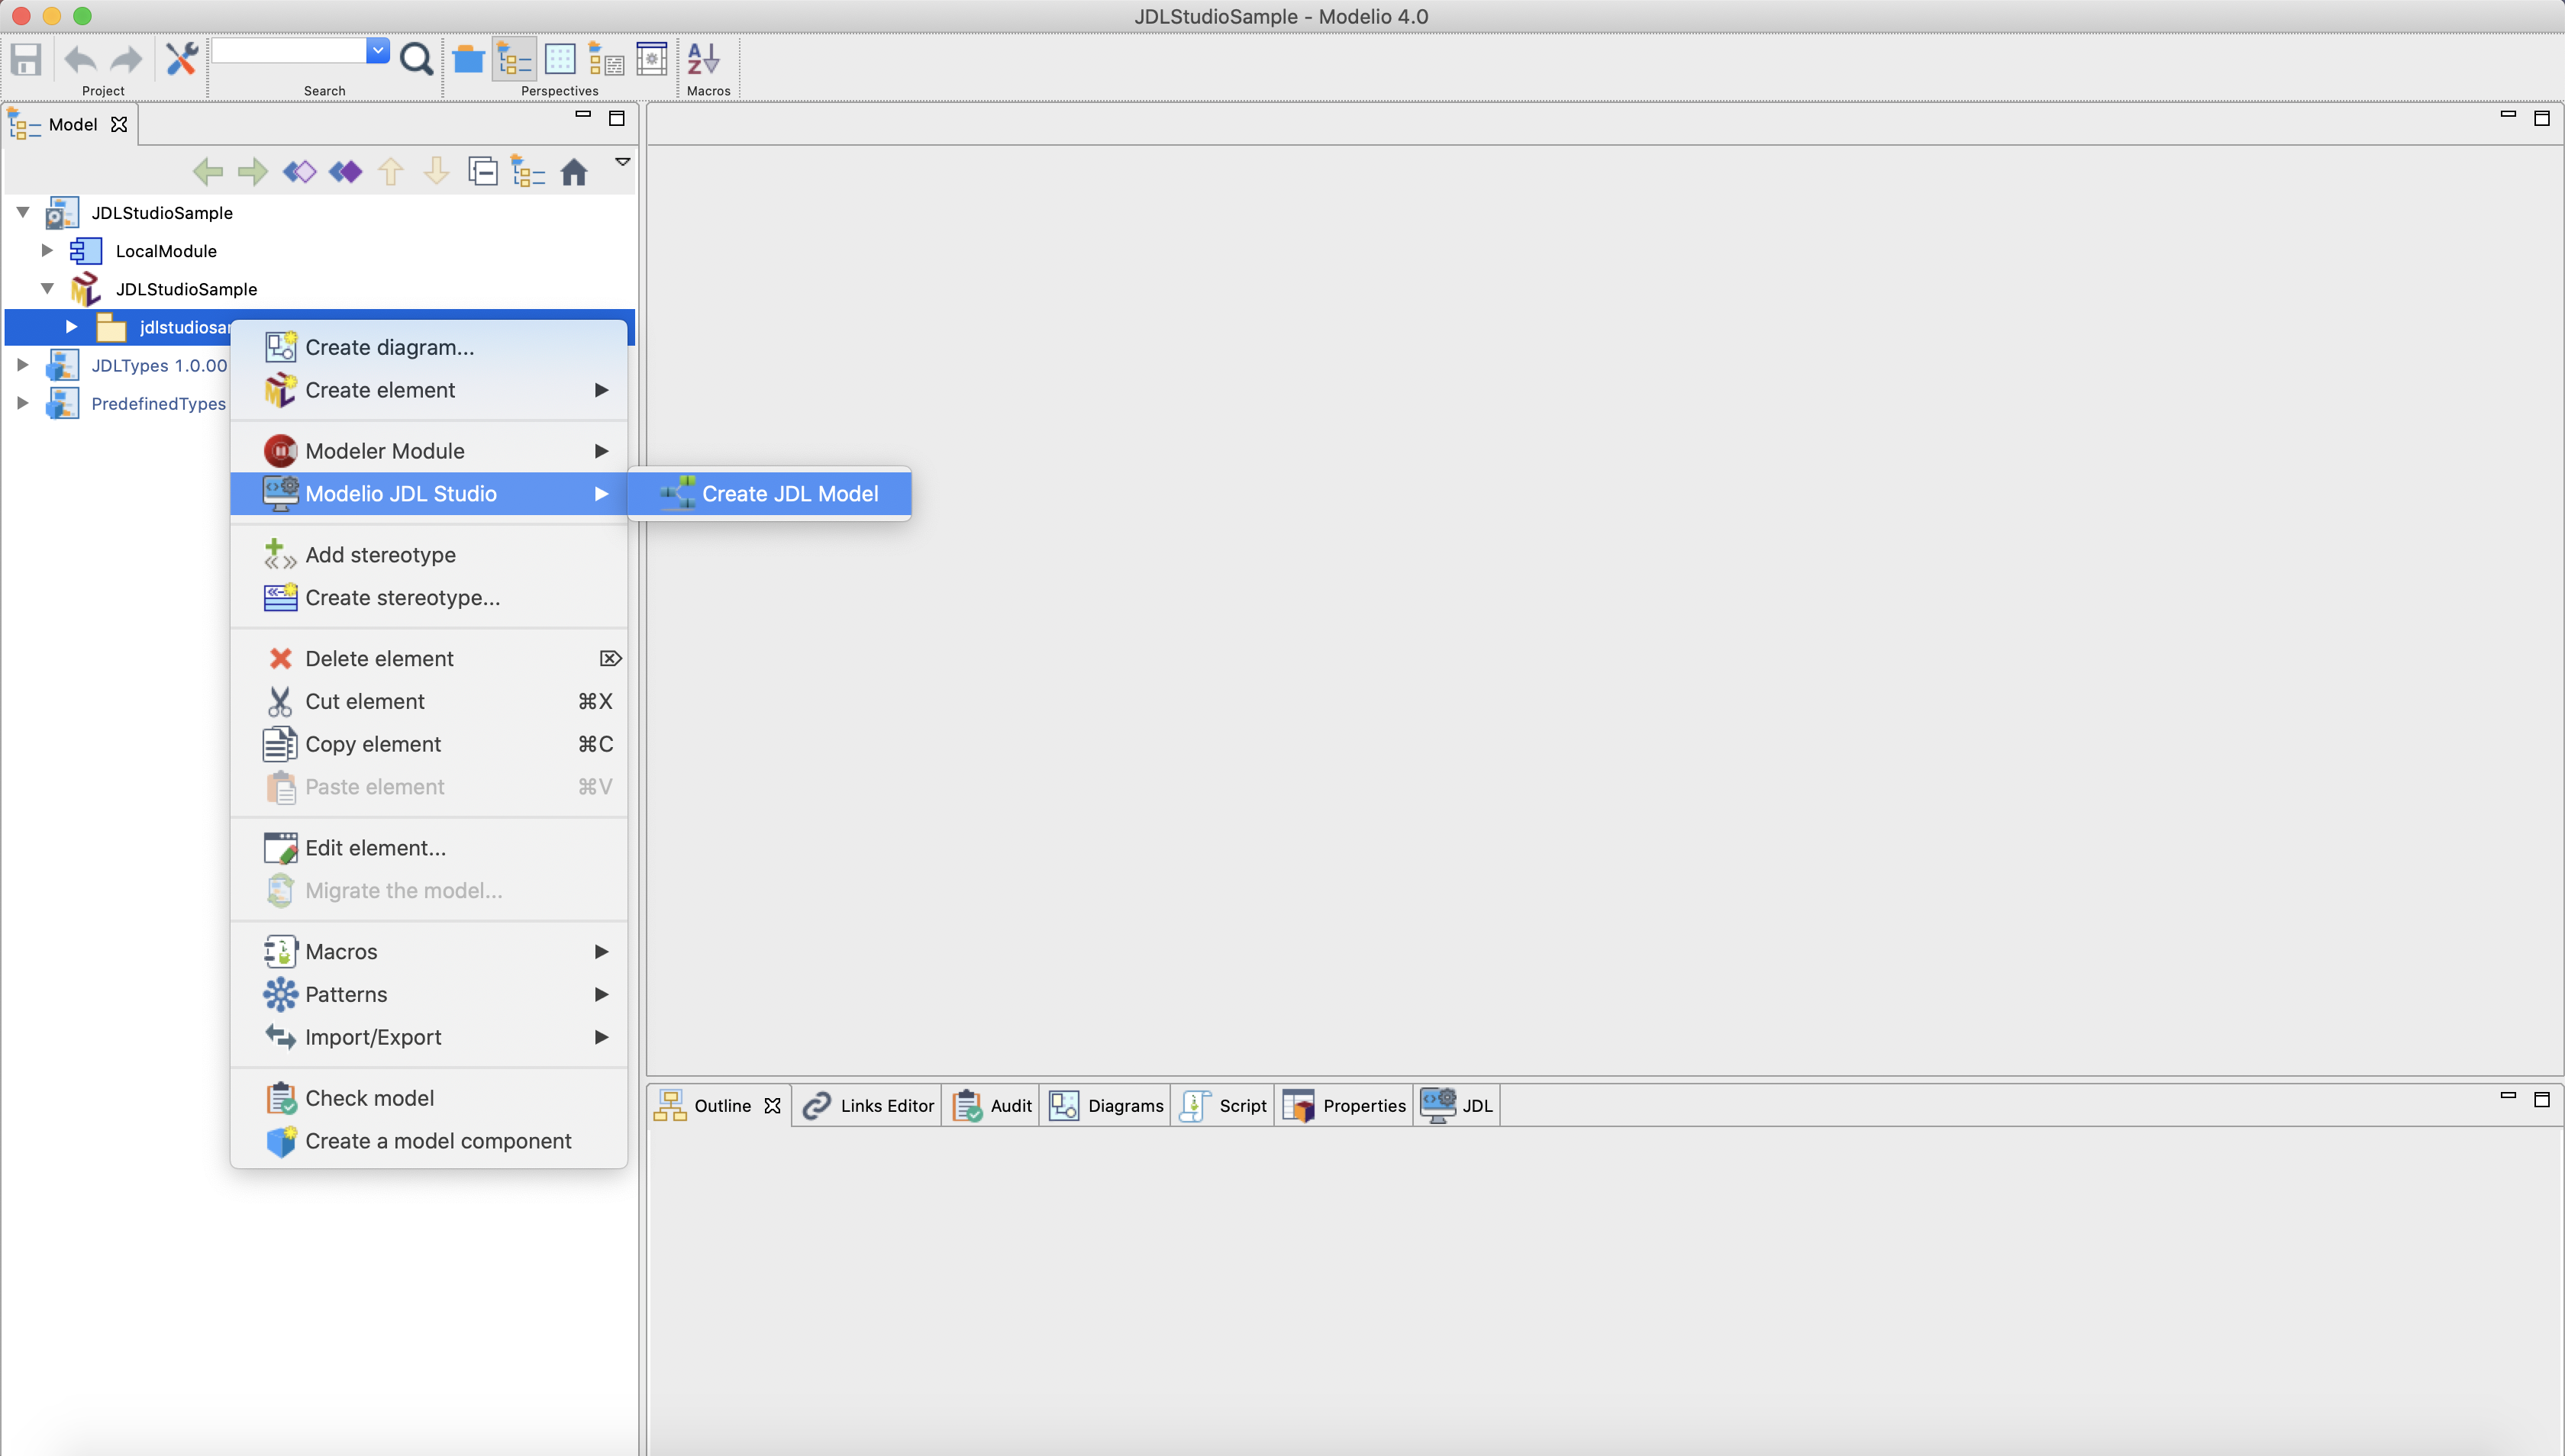The width and height of the screenshot is (2565, 1456).
Task: Click the model tree view icon in Model toolbar
Action: pos(528,172)
